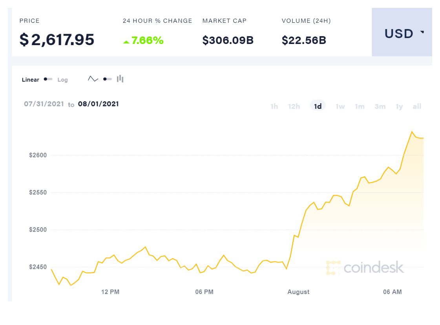Screen dimensions: 440x325
Task: Switch the scale to Log
Action: (x=62, y=80)
